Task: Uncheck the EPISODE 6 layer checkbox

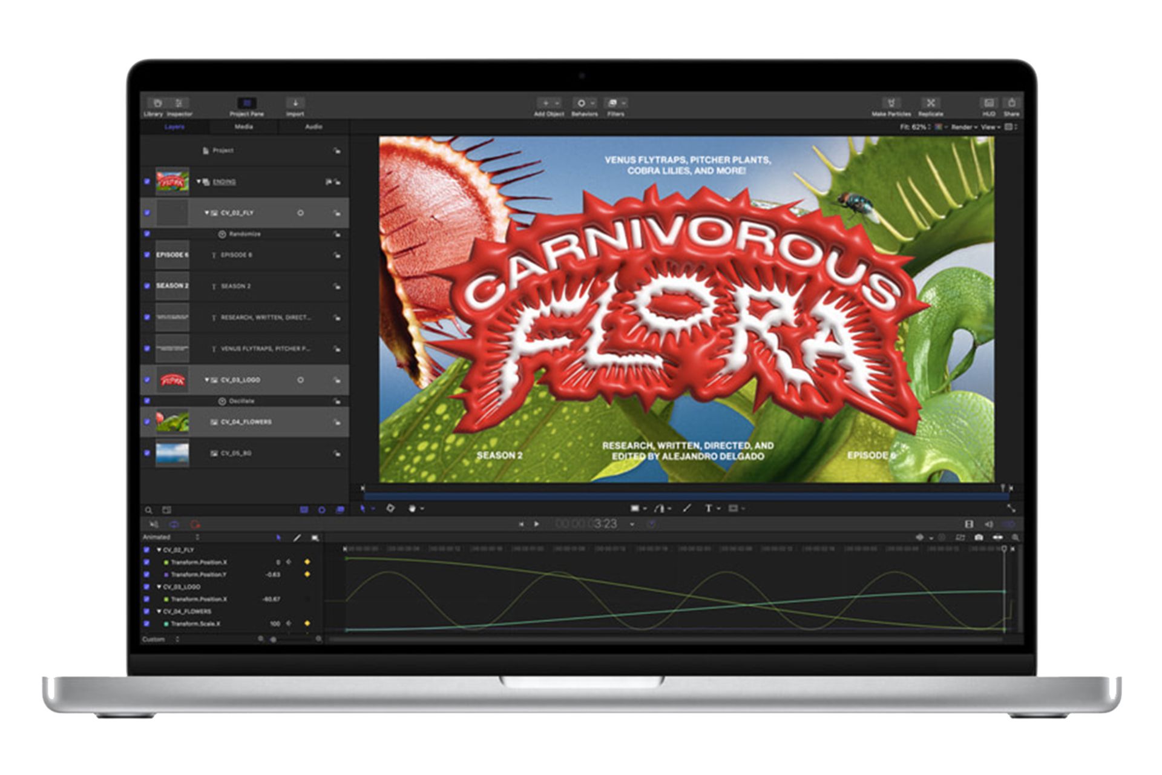Action: [147, 255]
